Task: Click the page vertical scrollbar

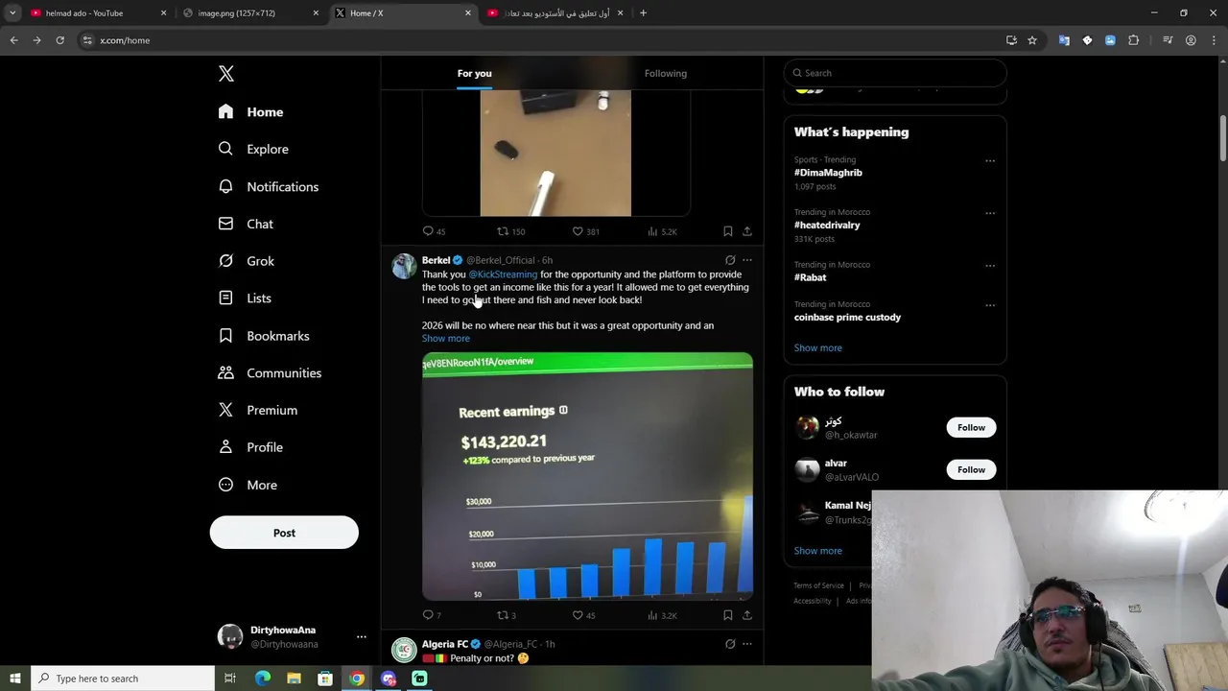Action: [1222, 139]
